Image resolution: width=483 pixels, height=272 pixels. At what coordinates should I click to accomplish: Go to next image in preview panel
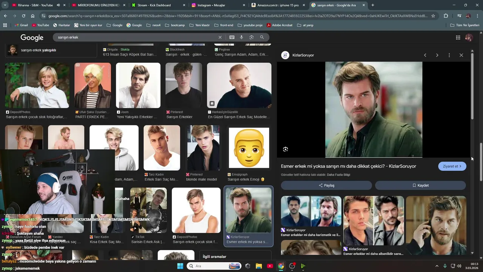pos(437,55)
